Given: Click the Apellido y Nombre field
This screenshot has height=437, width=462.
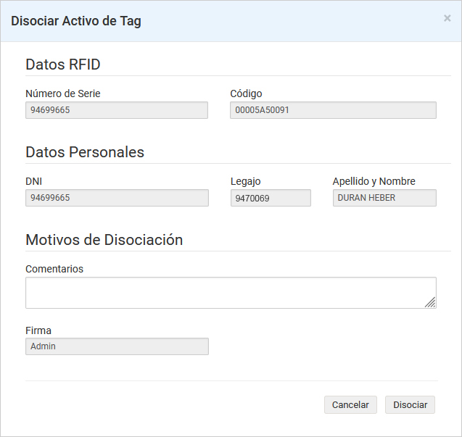Looking at the screenshot, I should [384, 198].
